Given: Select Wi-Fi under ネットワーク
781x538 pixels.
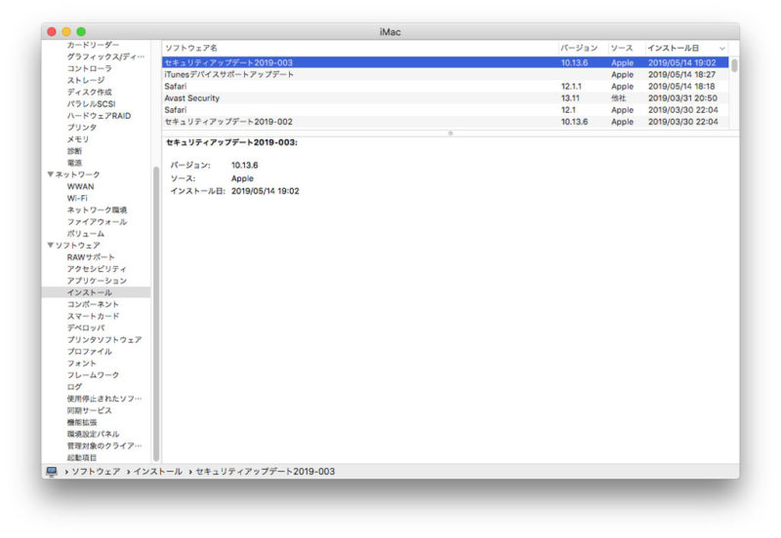Looking at the screenshot, I should 77,198.
